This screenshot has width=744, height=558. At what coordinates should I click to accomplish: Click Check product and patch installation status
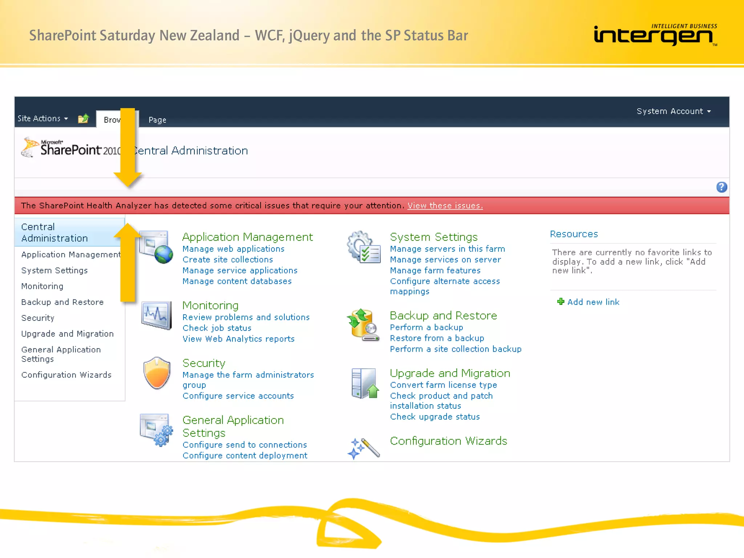click(441, 401)
